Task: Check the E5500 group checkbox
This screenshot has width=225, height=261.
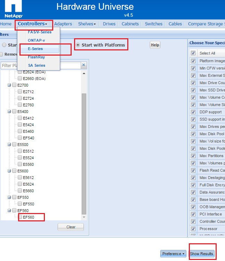Action: 14,144
